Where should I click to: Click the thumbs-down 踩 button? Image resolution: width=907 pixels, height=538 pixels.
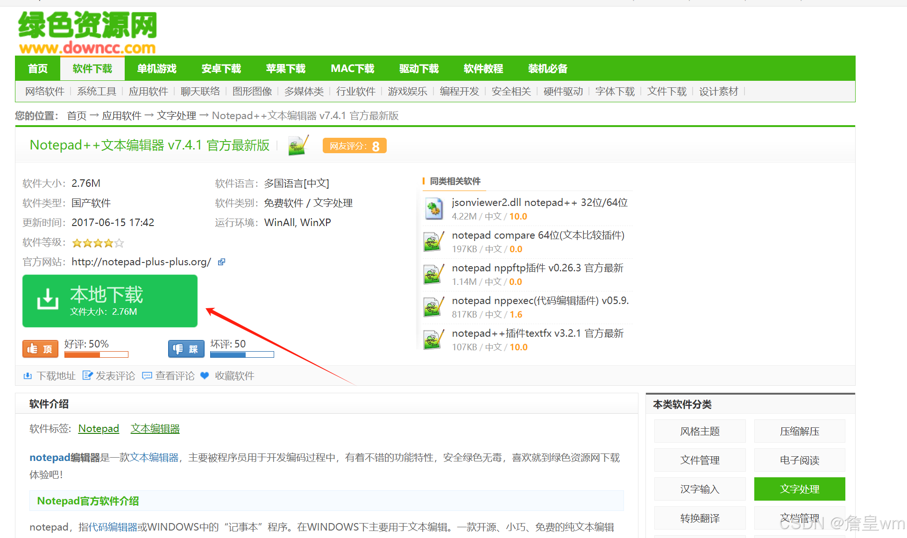186,349
